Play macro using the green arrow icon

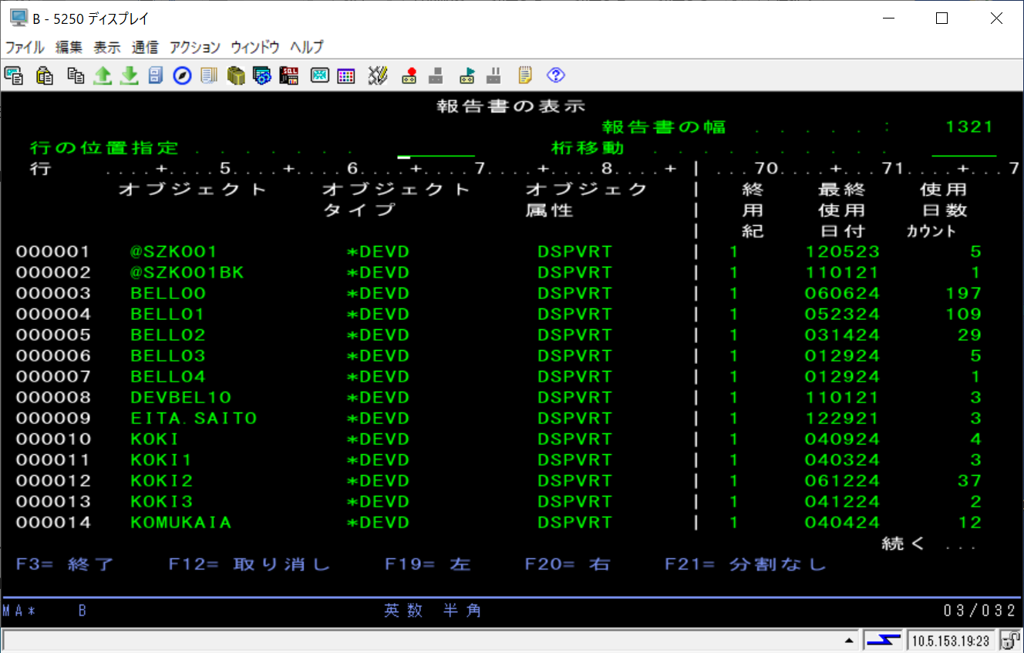467,76
